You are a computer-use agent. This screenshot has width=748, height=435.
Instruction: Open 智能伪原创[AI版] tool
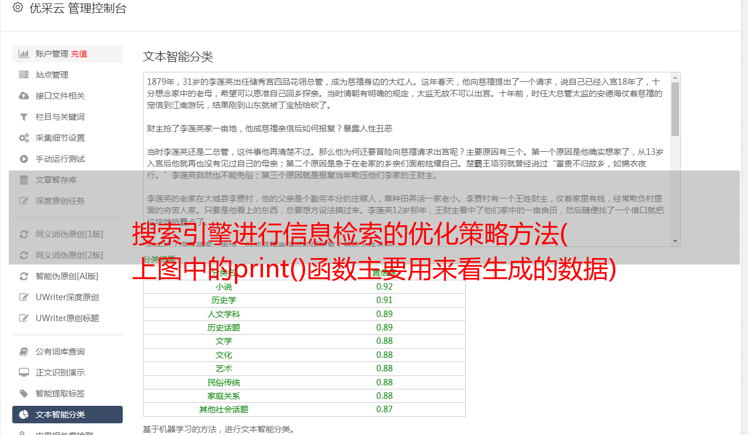[67, 276]
